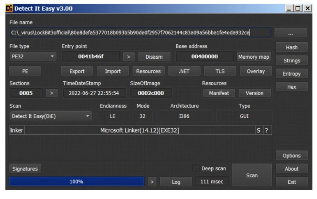Start the Scan with the large Scan button
Image resolution: width=317 pixels, height=199 pixels.
252,175
